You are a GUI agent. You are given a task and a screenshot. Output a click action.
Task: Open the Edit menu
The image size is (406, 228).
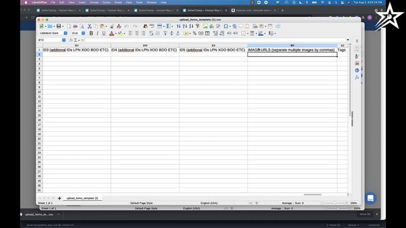point(62,3)
